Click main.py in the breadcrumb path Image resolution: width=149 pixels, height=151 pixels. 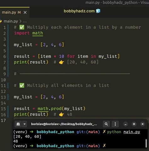[11, 21]
